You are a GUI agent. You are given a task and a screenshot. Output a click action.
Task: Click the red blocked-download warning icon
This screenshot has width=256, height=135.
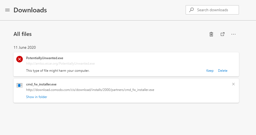coord(20,59)
